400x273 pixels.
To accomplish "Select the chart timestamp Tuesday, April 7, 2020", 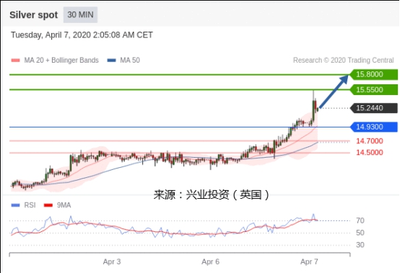I will [82, 35].
